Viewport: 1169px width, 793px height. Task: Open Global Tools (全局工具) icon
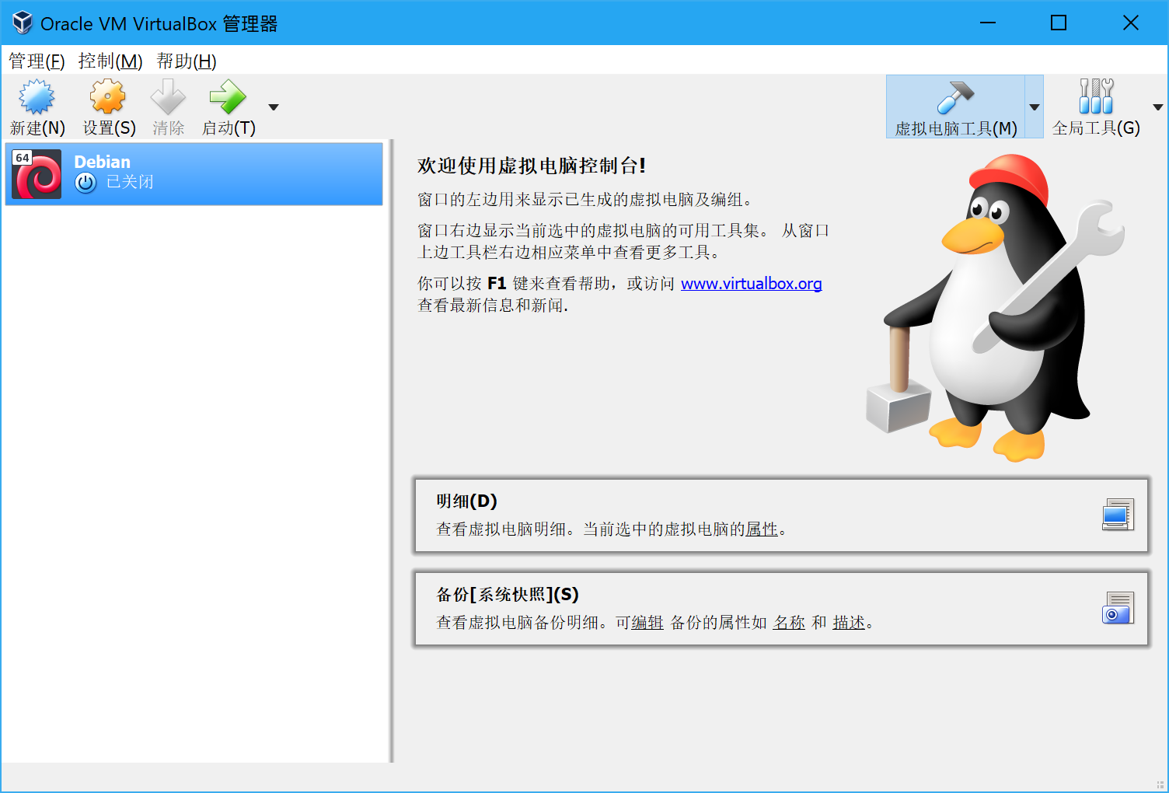pos(1096,98)
